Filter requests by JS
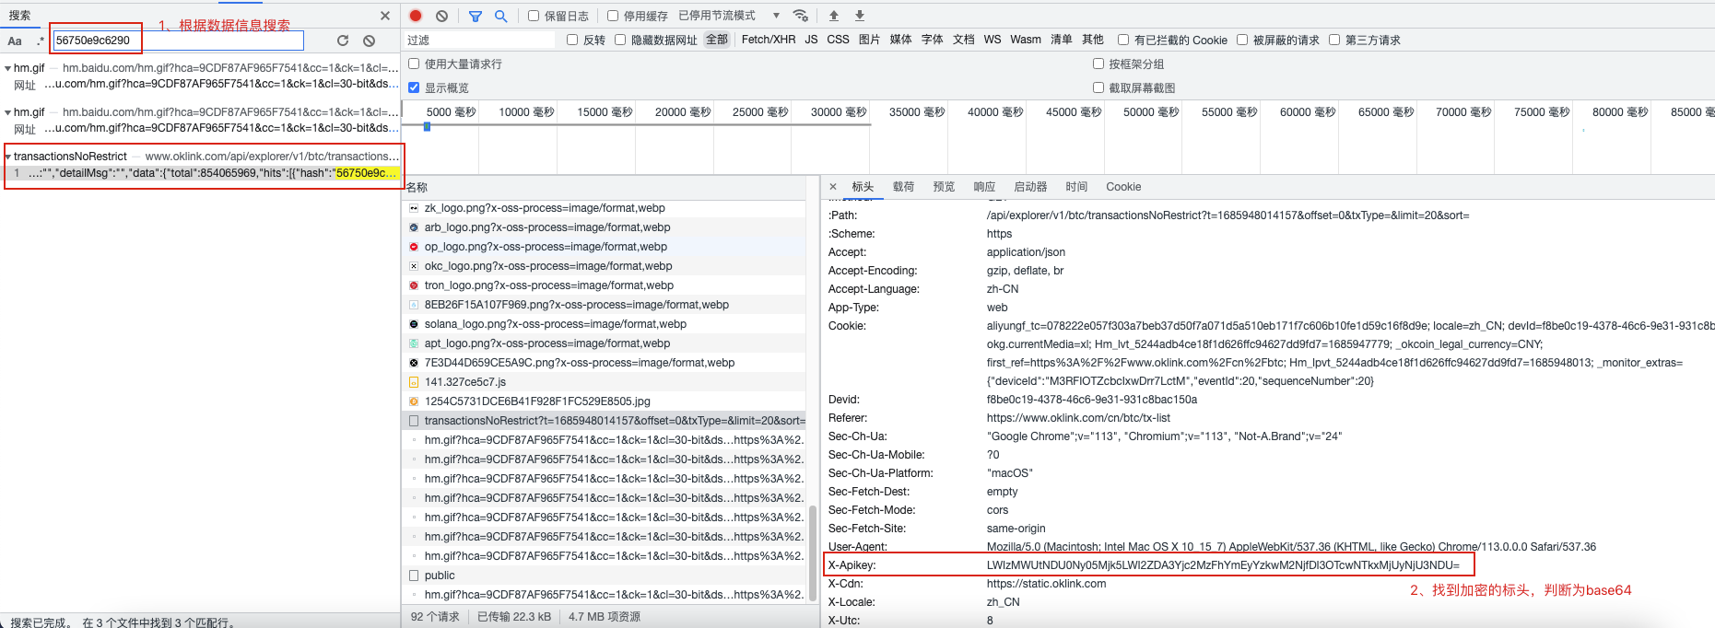This screenshot has width=1715, height=628. (x=811, y=40)
